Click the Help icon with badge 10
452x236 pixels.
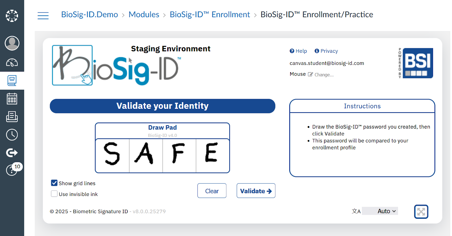click(12, 170)
